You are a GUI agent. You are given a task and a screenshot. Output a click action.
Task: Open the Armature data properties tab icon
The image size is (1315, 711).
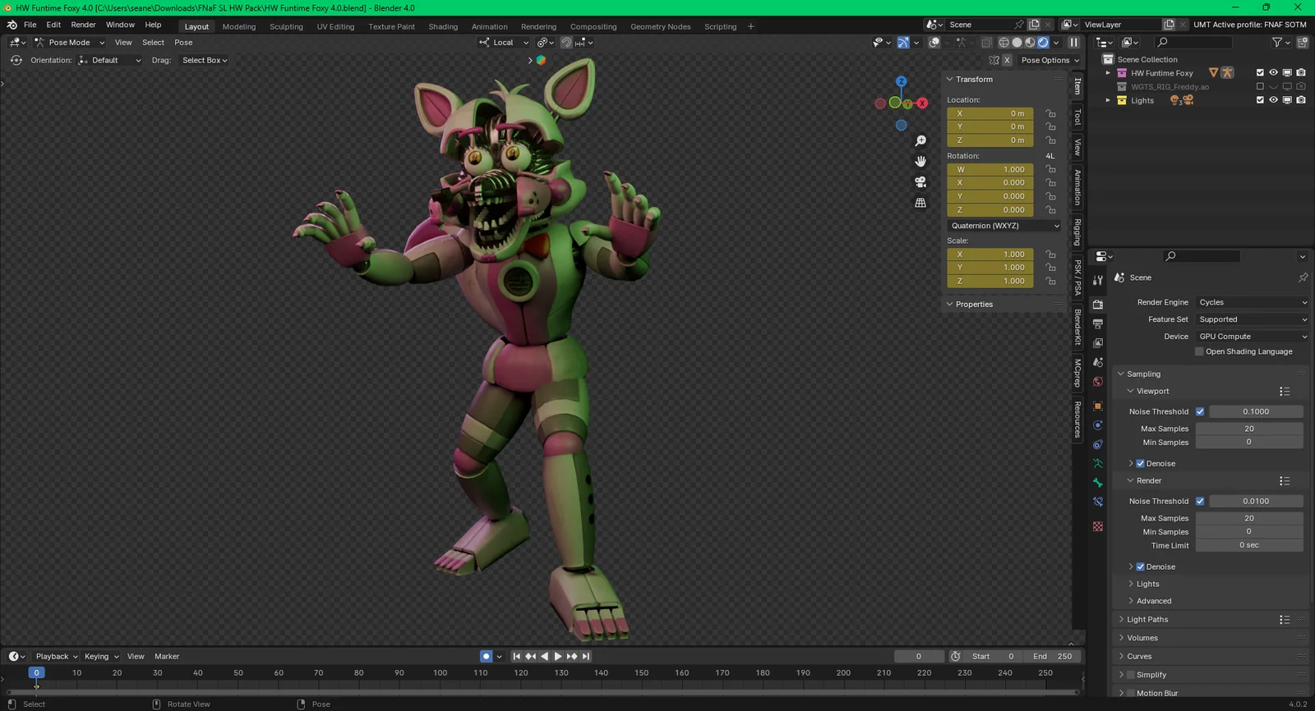(x=1098, y=464)
